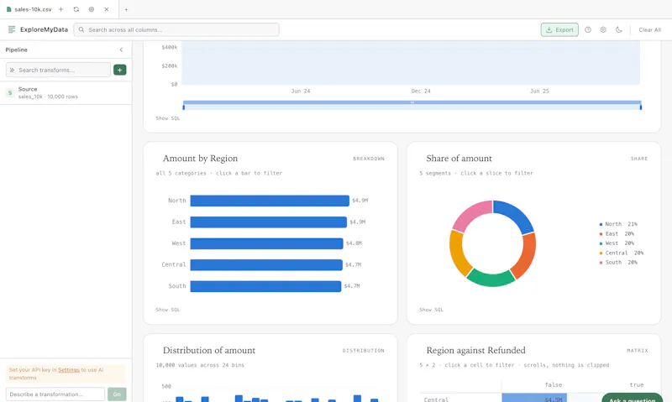Click the plus icon beside sales-10k.csv tab name
The height and width of the screenshot is (402, 672).
[x=60, y=9]
